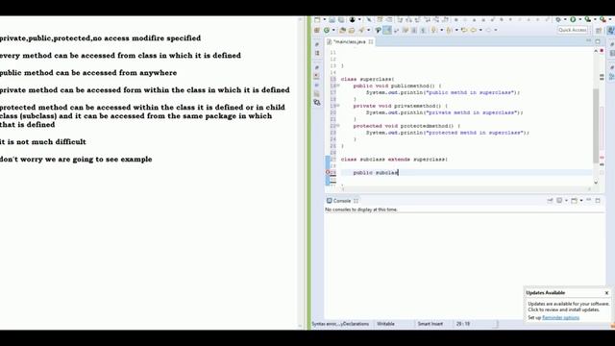Screen dimensions: 615x346
Task: Open the Next Annotation dropdown arrow
Action: [x=441, y=30]
